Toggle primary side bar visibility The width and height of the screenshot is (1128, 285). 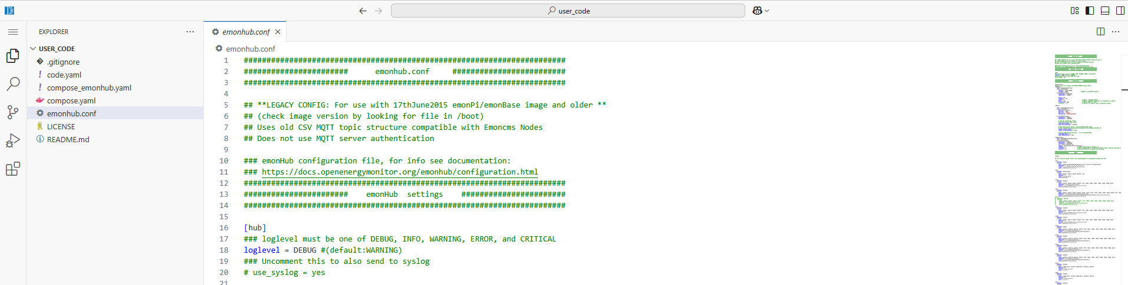tap(1090, 11)
